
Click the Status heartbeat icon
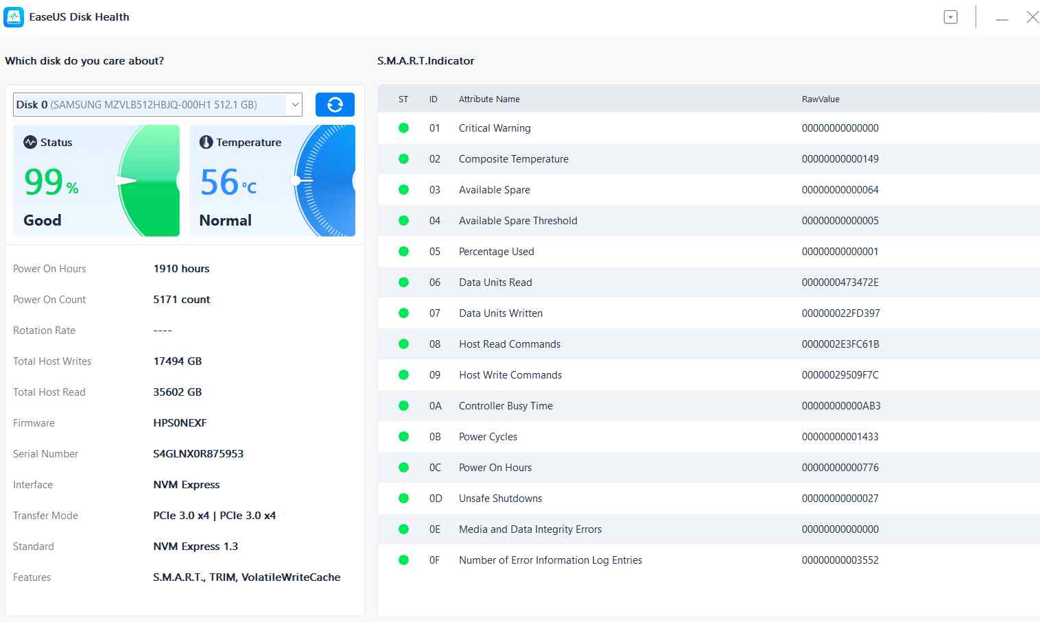(30, 142)
